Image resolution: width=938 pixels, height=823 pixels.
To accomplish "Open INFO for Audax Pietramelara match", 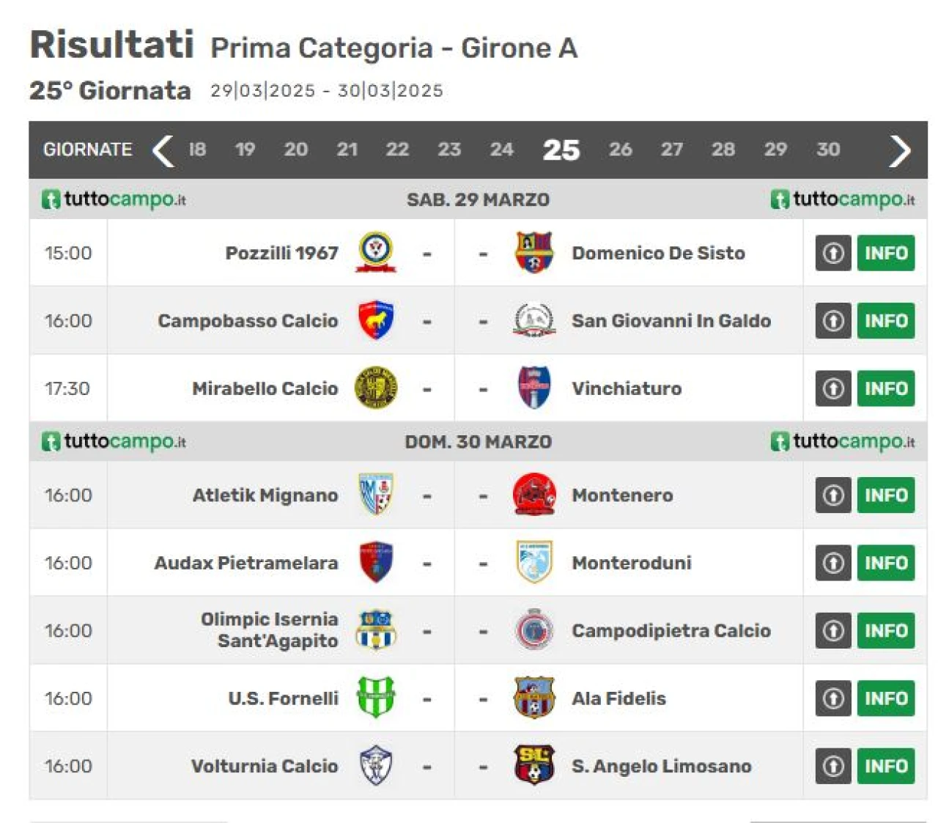I will tap(886, 563).
